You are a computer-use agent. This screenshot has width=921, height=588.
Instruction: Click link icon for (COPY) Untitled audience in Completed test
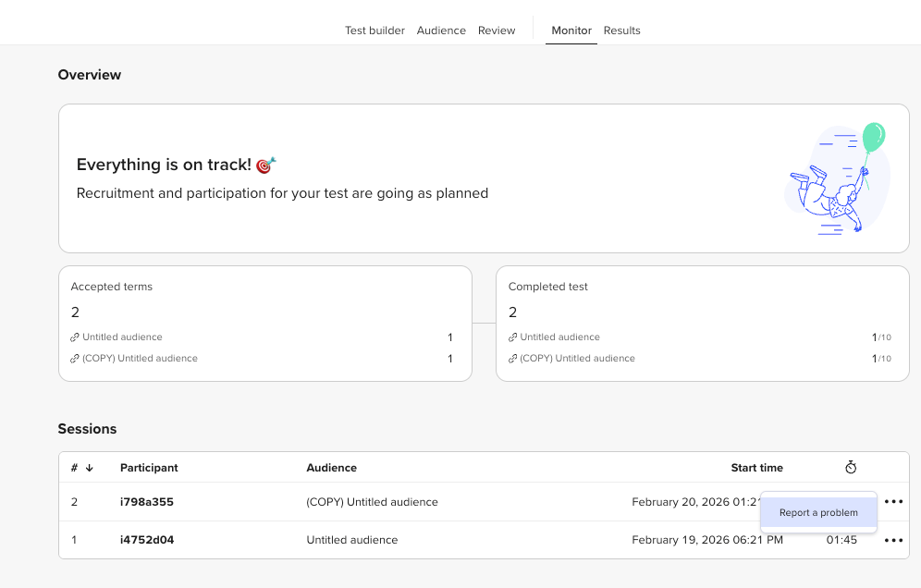[513, 359]
